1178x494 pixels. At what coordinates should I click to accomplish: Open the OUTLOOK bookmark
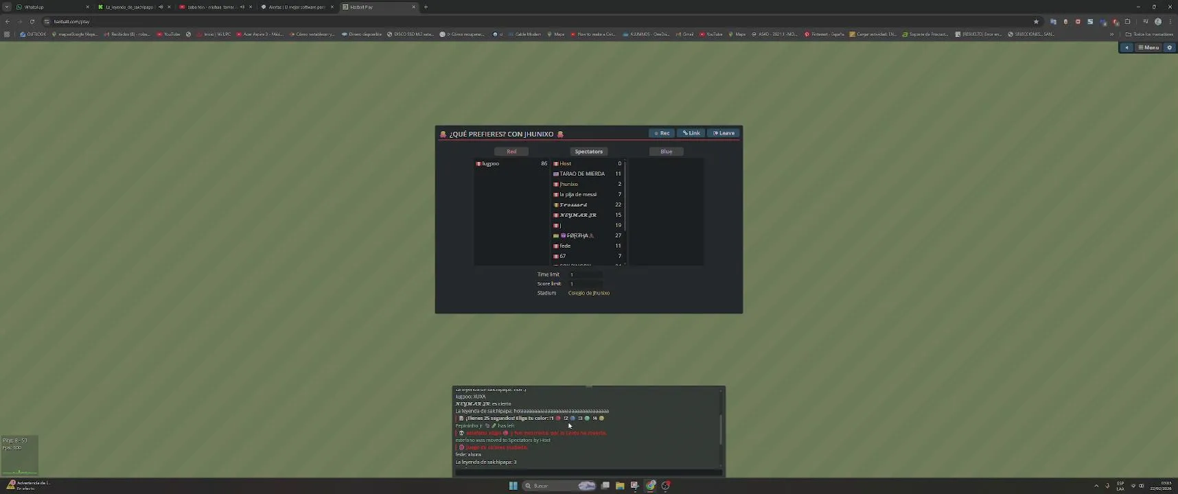click(33, 34)
